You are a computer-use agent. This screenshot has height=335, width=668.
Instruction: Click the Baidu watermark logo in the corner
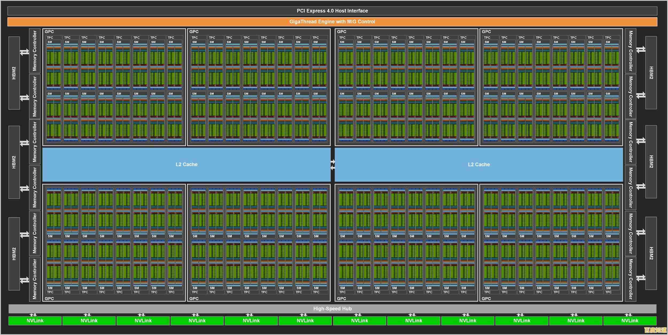[x=655, y=330]
